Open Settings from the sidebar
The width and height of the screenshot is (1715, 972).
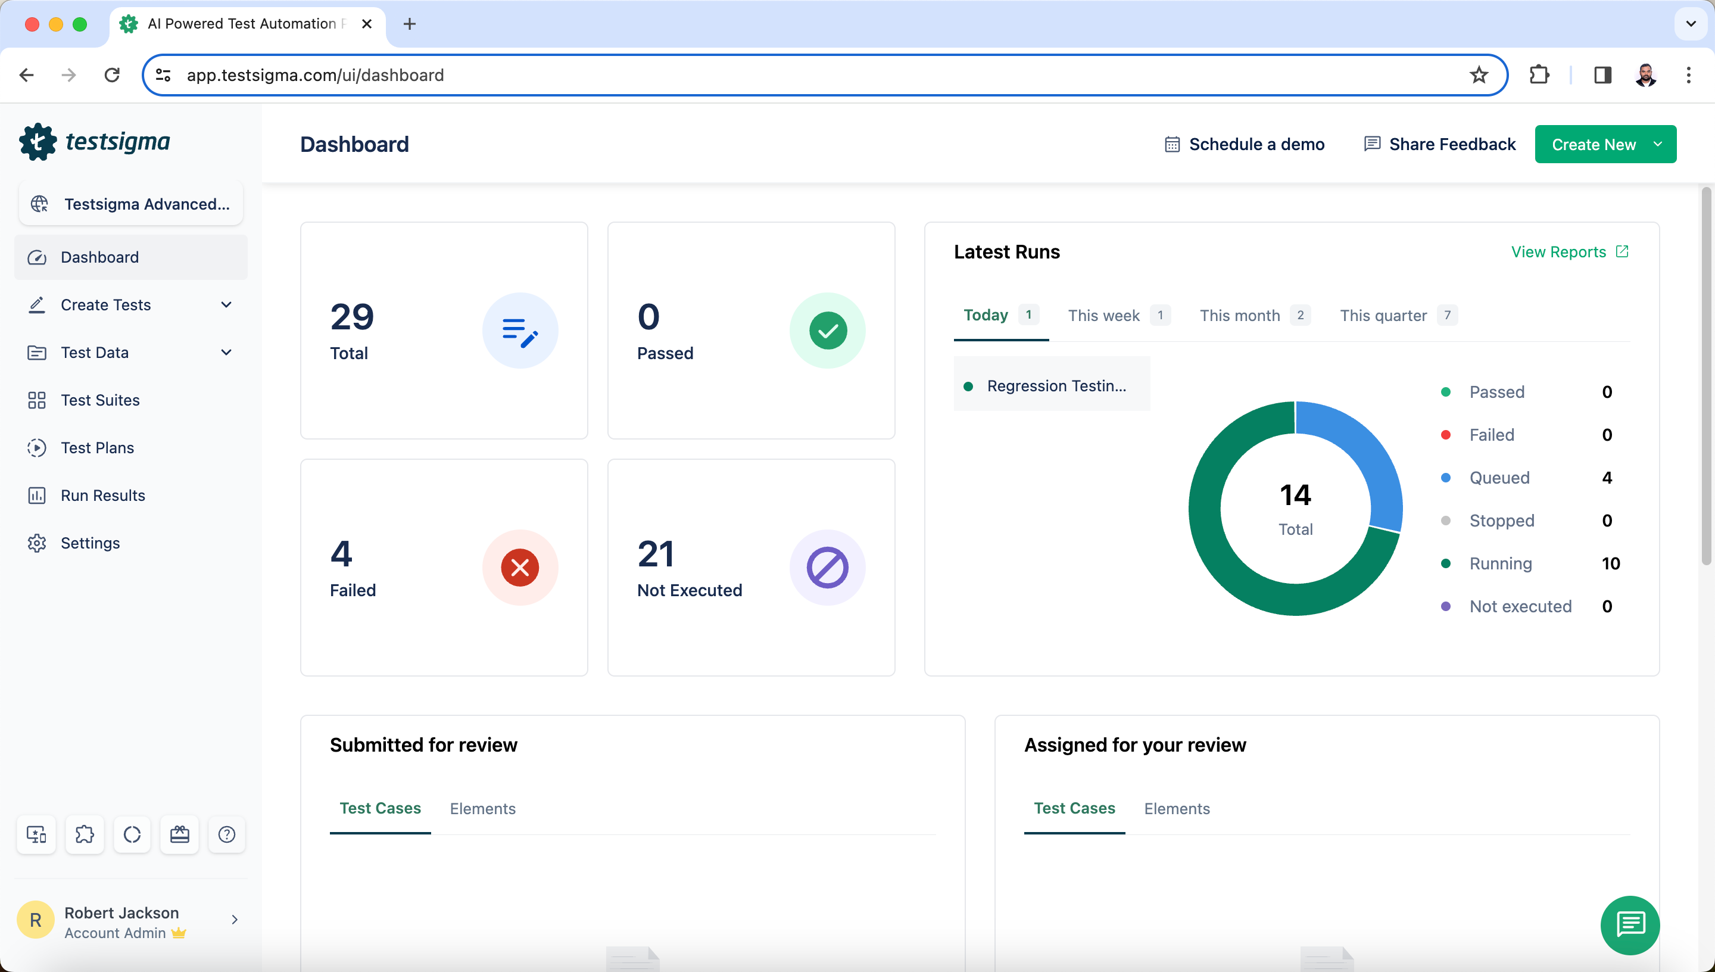(x=90, y=543)
